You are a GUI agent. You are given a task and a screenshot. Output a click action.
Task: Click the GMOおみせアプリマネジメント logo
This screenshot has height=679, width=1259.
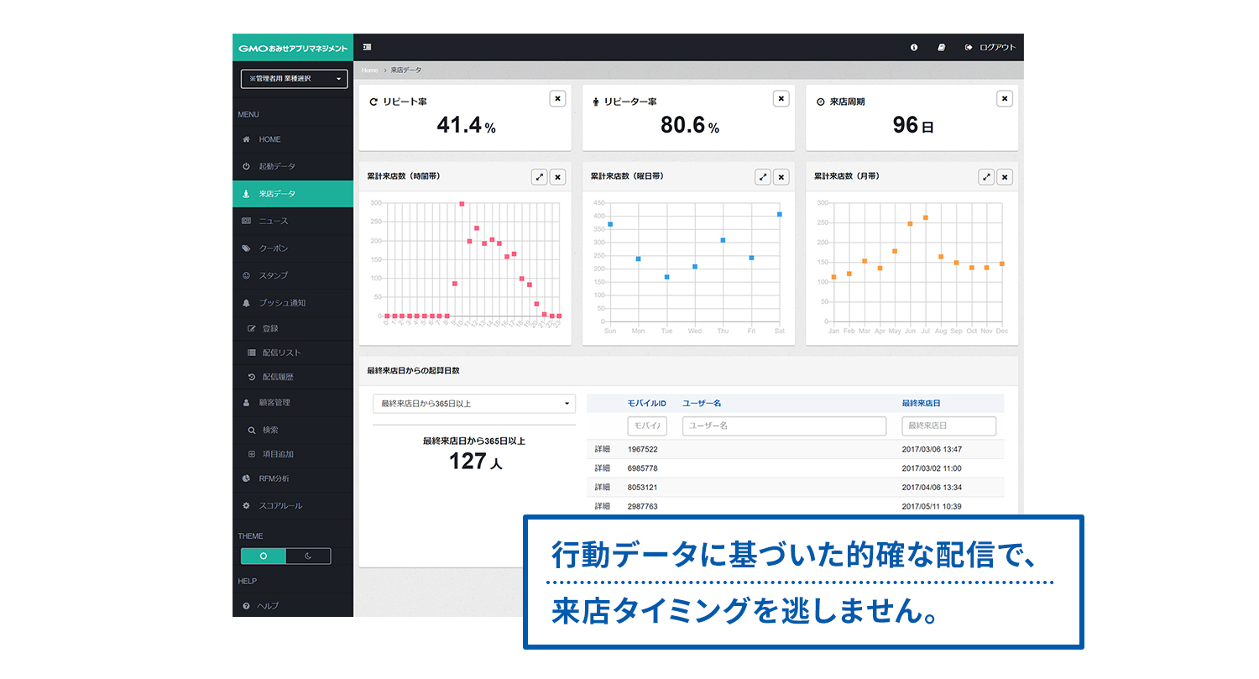pos(293,48)
